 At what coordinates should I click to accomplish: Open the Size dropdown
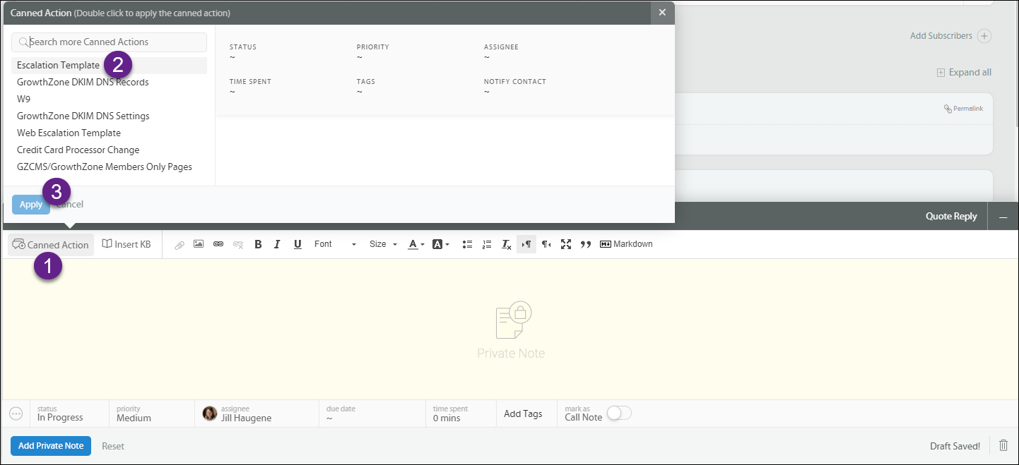[x=383, y=244]
